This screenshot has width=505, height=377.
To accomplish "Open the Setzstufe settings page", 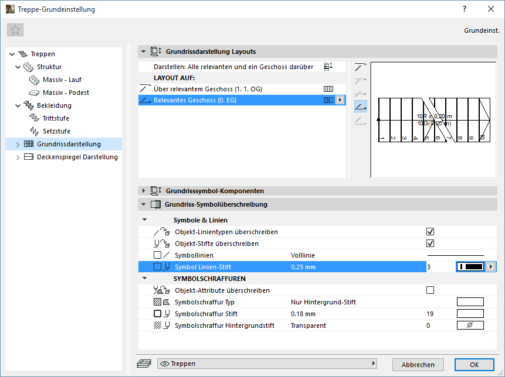I will (x=56, y=131).
